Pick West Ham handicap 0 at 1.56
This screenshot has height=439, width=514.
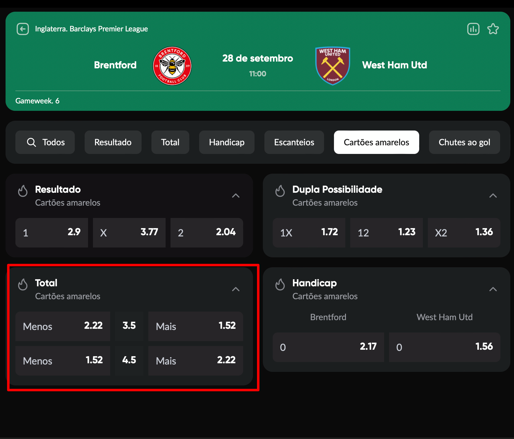(445, 347)
